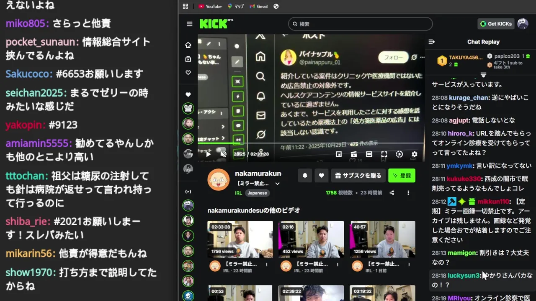
Task: Open the user profile avatar menu
Action: coord(523,24)
